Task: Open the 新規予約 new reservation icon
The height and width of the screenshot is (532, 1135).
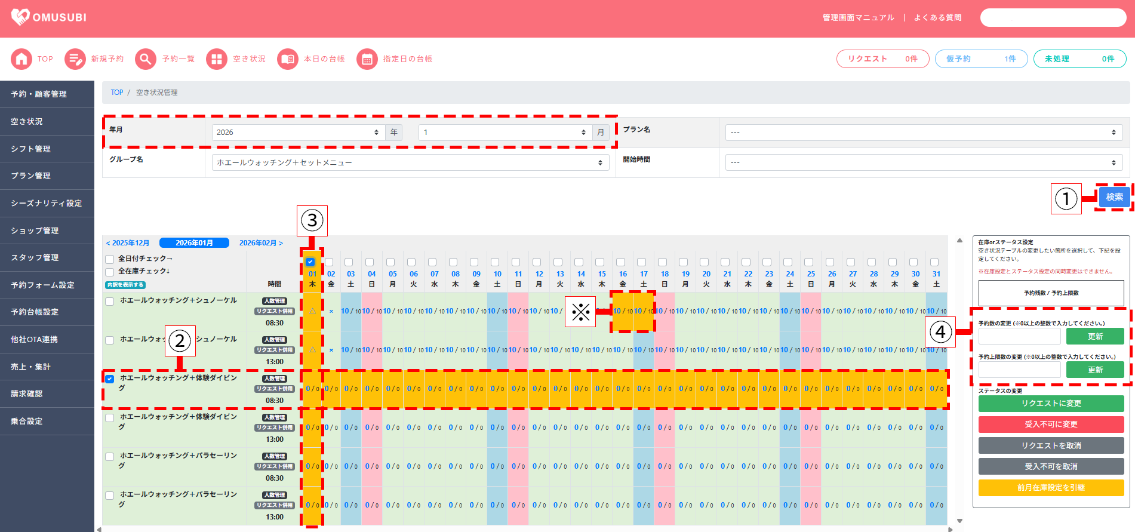Action: (75, 59)
